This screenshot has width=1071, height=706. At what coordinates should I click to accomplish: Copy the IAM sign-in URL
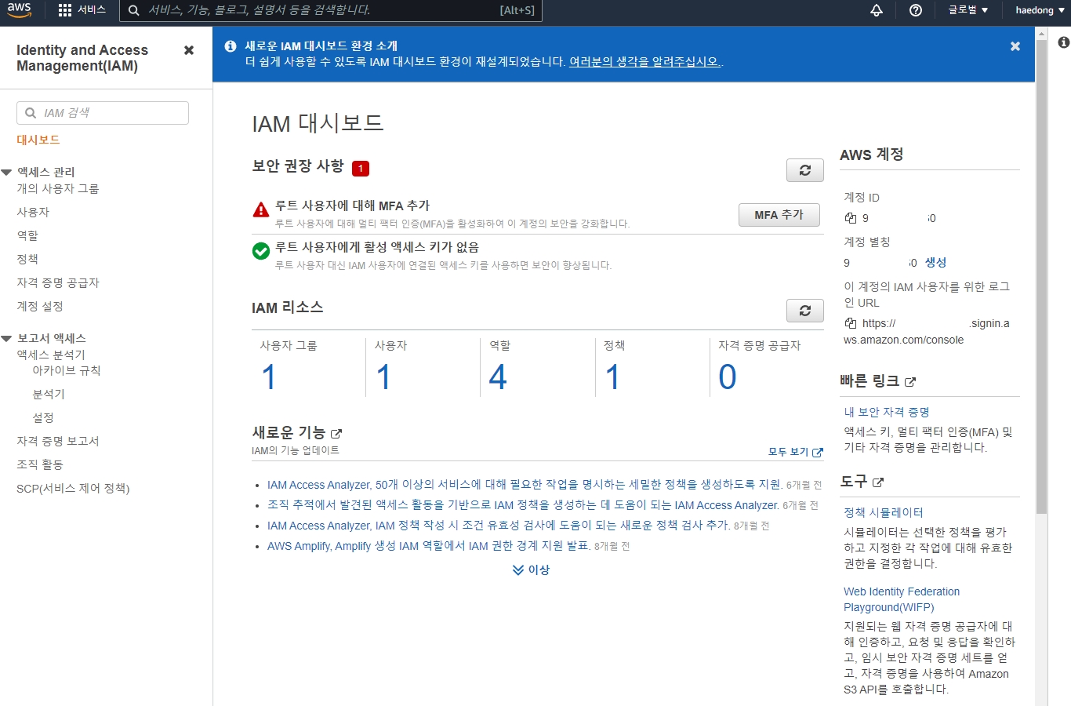851,323
